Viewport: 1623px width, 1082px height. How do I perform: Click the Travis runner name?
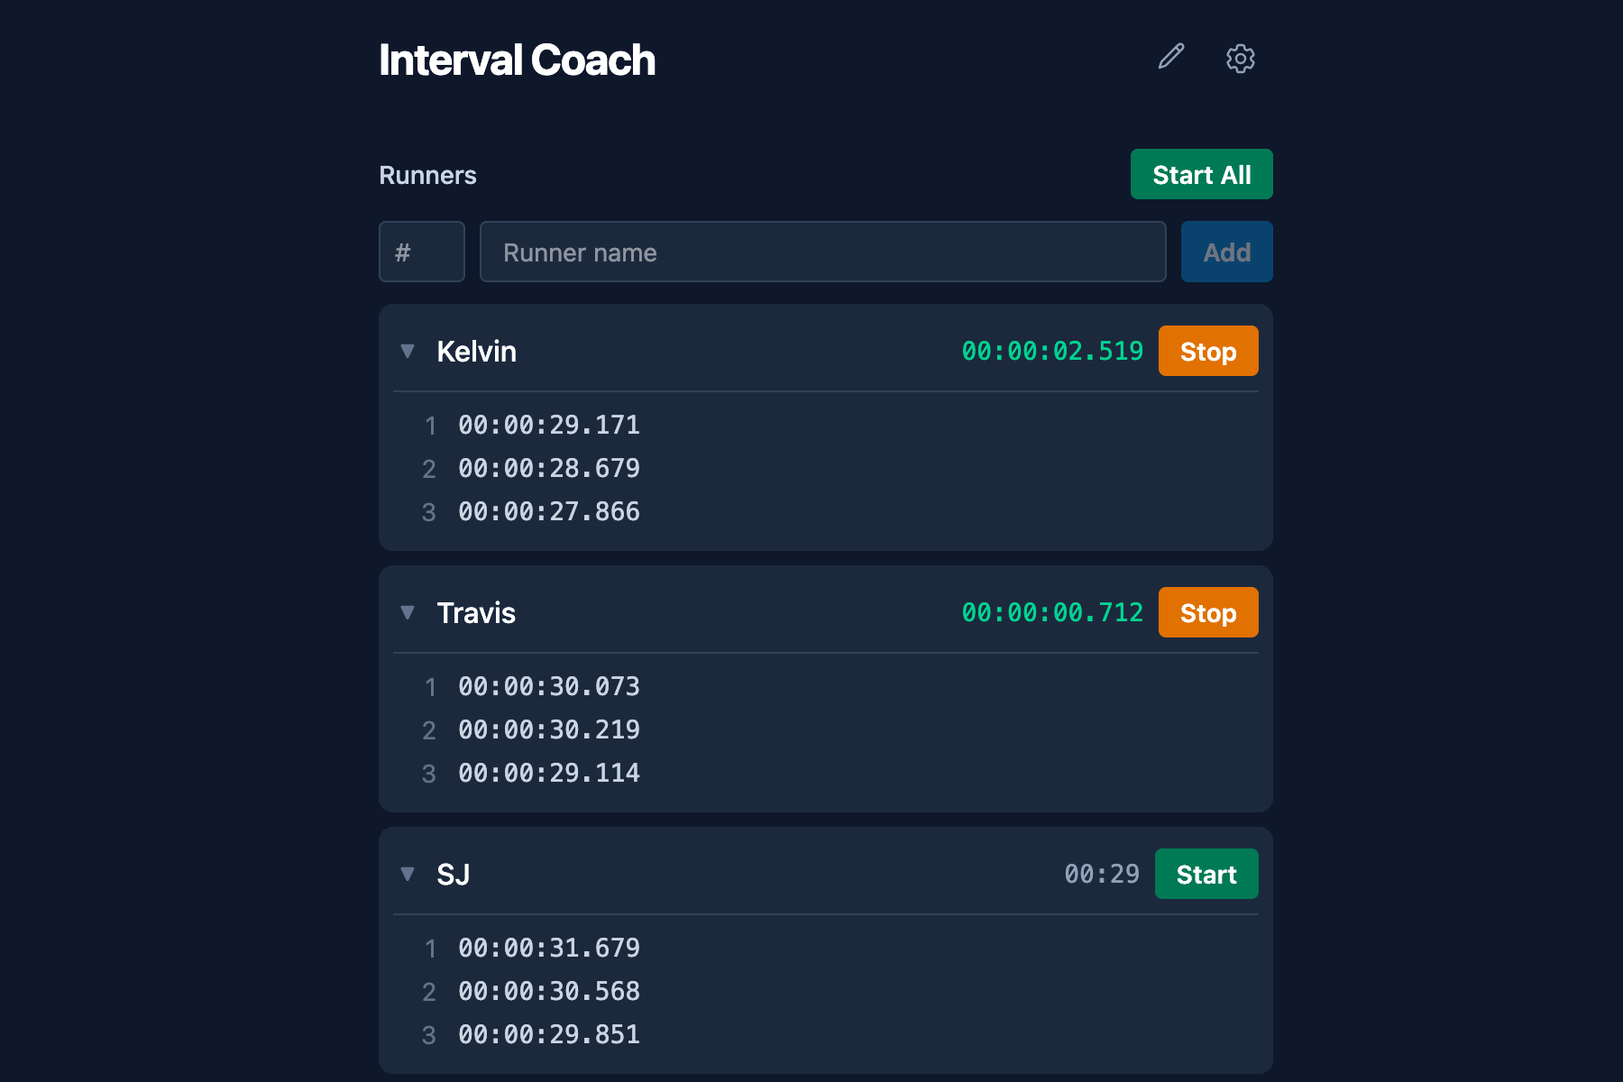[476, 612]
